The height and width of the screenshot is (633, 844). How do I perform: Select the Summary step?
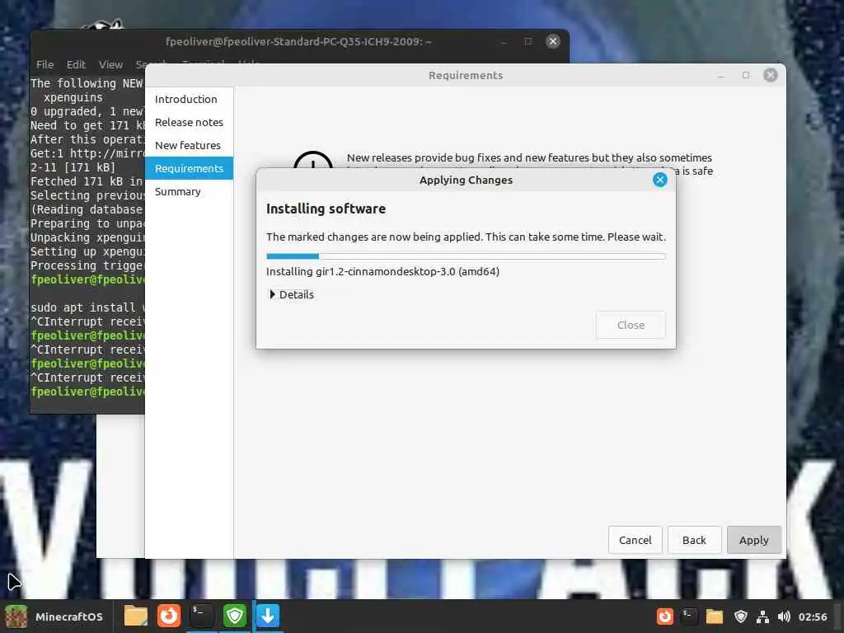(x=189, y=191)
